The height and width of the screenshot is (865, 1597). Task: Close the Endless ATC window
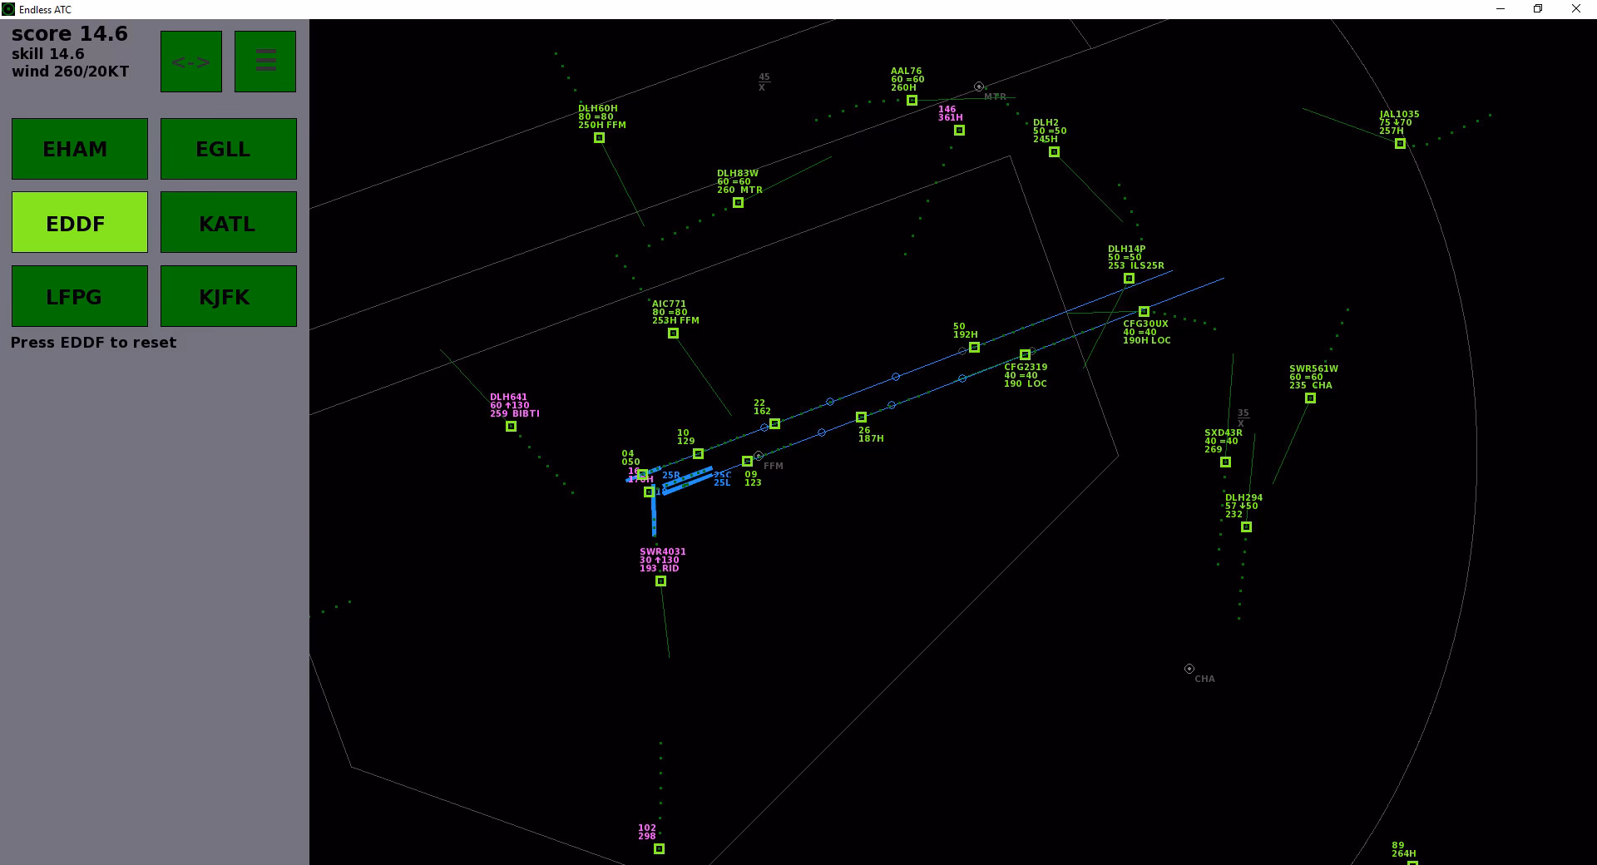1576,9
